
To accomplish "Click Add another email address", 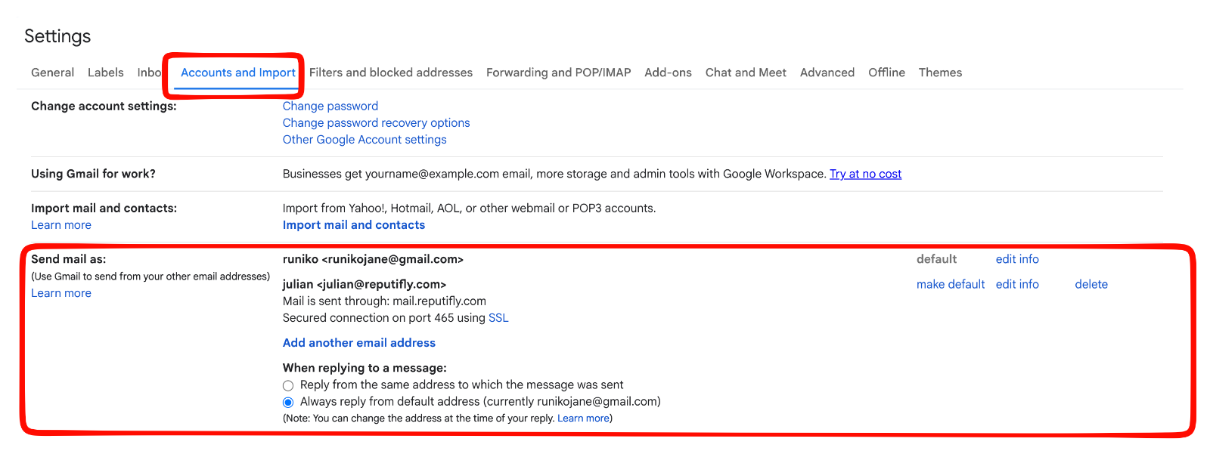I will tap(359, 342).
